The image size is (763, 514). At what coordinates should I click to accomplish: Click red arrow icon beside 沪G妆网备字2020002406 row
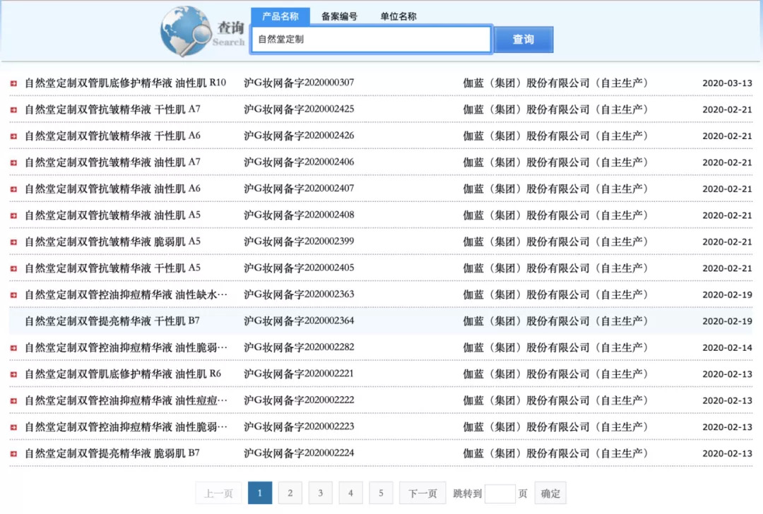coord(13,162)
